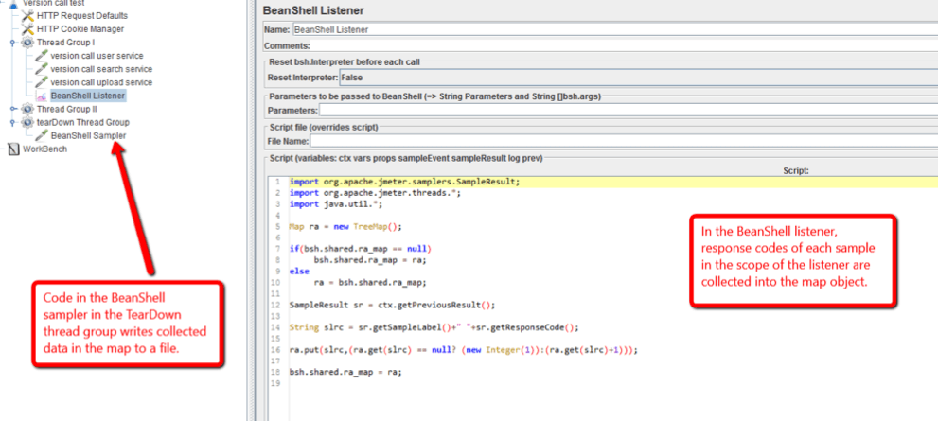Select Thread Group I in the tree
Image resolution: width=938 pixels, height=421 pixels.
pos(66,44)
